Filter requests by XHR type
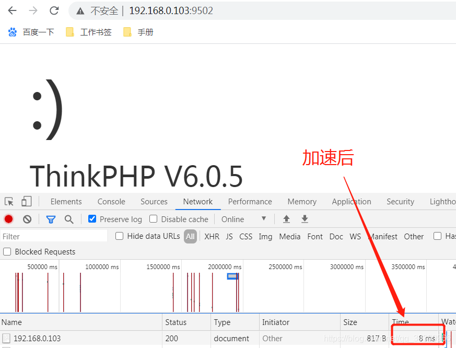 click(x=212, y=236)
